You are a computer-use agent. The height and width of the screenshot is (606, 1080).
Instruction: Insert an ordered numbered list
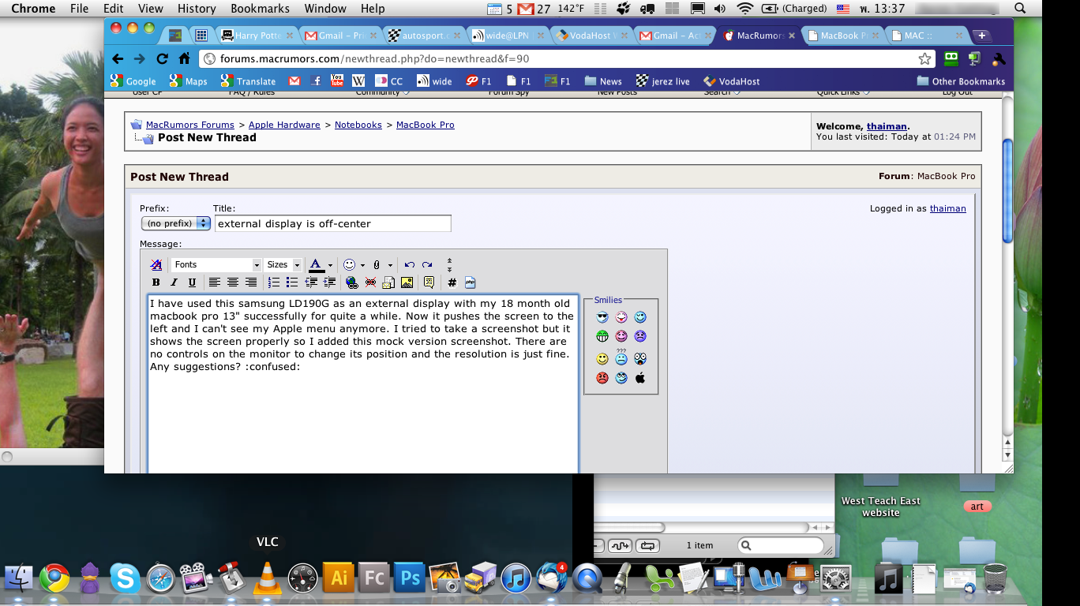coord(274,282)
